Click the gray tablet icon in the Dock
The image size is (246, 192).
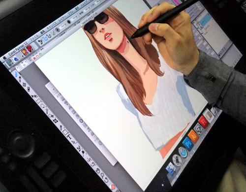[x=209, y=115]
